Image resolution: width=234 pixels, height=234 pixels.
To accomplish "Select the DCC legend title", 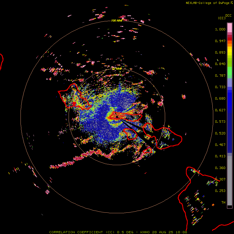I will coord(228,16).
